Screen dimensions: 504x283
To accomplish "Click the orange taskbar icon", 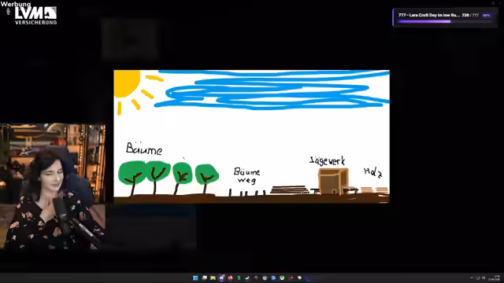I will (x=230, y=277).
